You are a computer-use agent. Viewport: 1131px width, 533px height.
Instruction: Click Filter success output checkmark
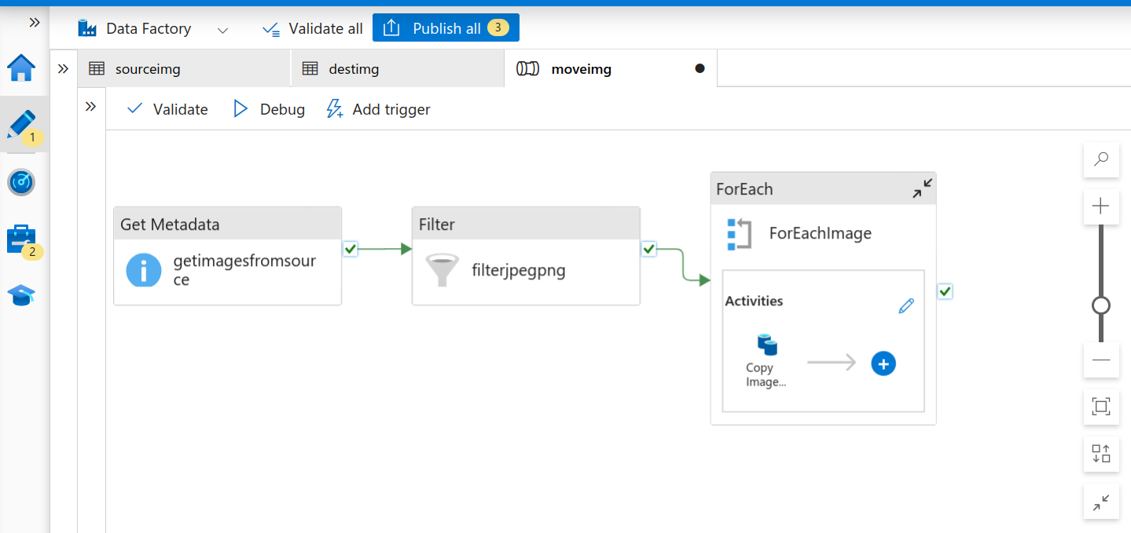coord(648,249)
